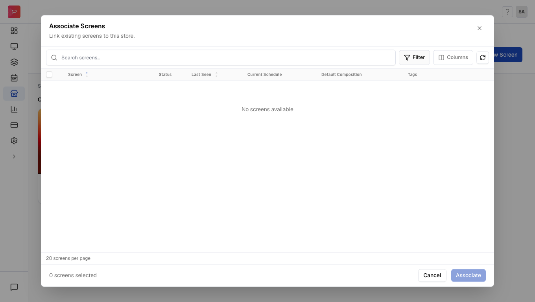
Task: Click the red app logo
Action: tap(14, 12)
